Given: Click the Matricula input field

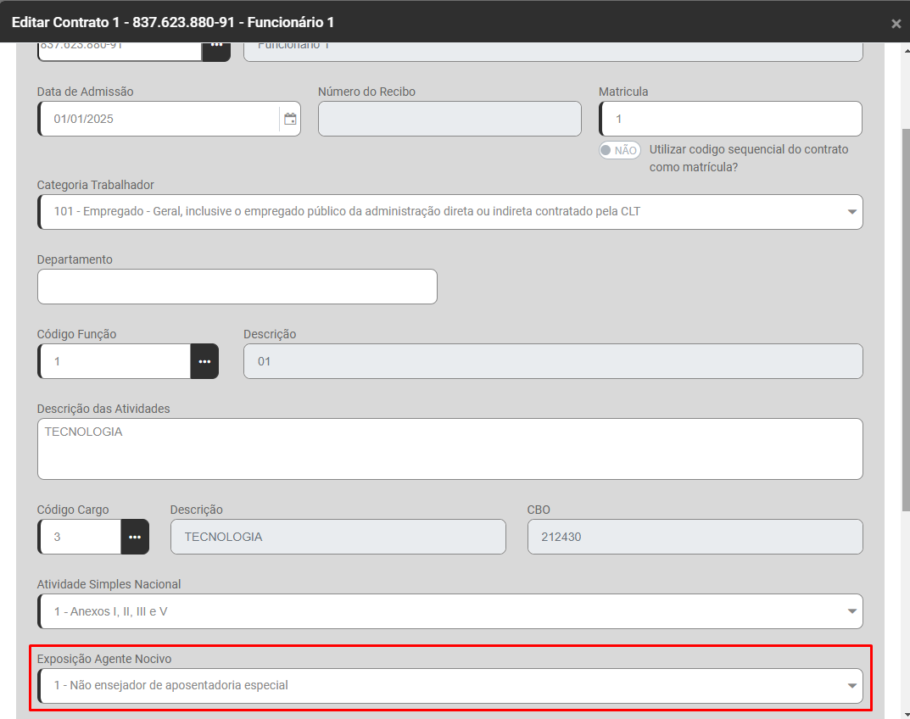Looking at the screenshot, I should click(729, 119).
